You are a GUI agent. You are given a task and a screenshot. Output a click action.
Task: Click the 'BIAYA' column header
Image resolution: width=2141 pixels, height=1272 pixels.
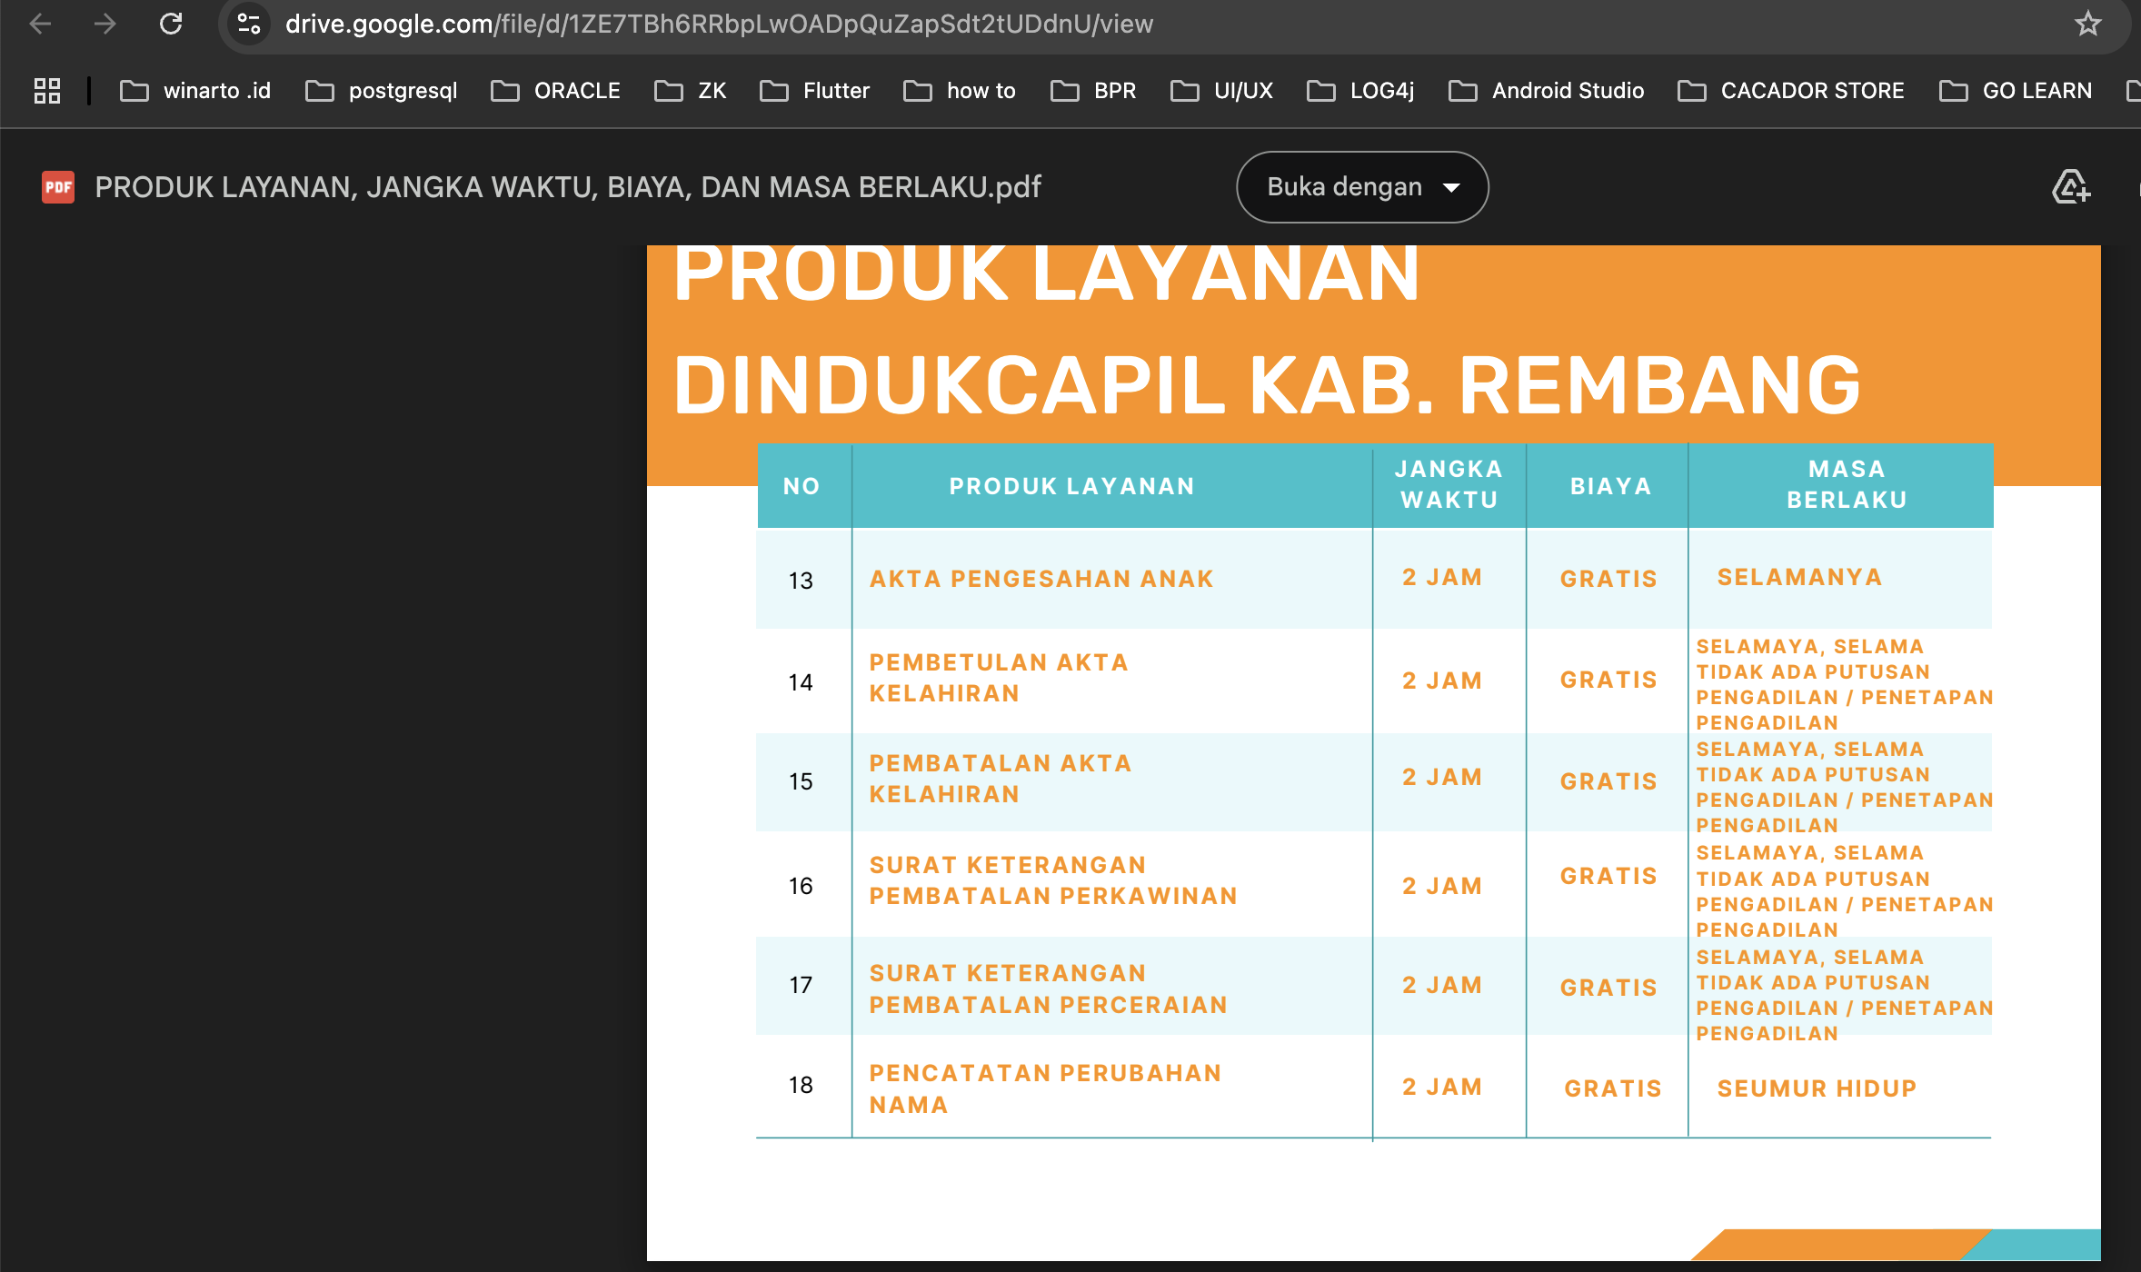pyautogui.click(x=1611, y=486)
